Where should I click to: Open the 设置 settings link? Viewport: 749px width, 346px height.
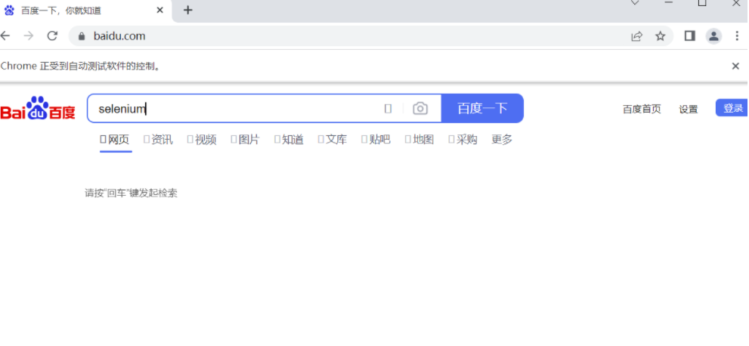(689, 110)
